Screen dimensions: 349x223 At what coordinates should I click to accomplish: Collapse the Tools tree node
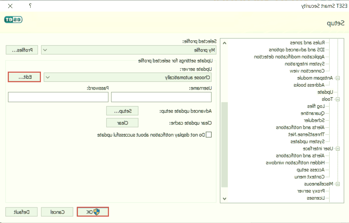(x=338, y=100)
